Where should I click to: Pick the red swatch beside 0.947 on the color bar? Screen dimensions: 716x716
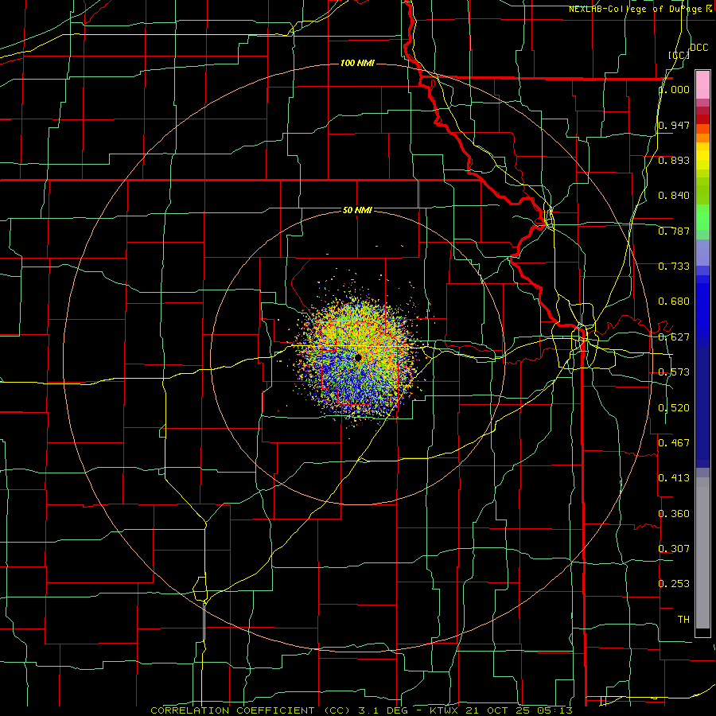pyautogui.click(x=702, y=119)
